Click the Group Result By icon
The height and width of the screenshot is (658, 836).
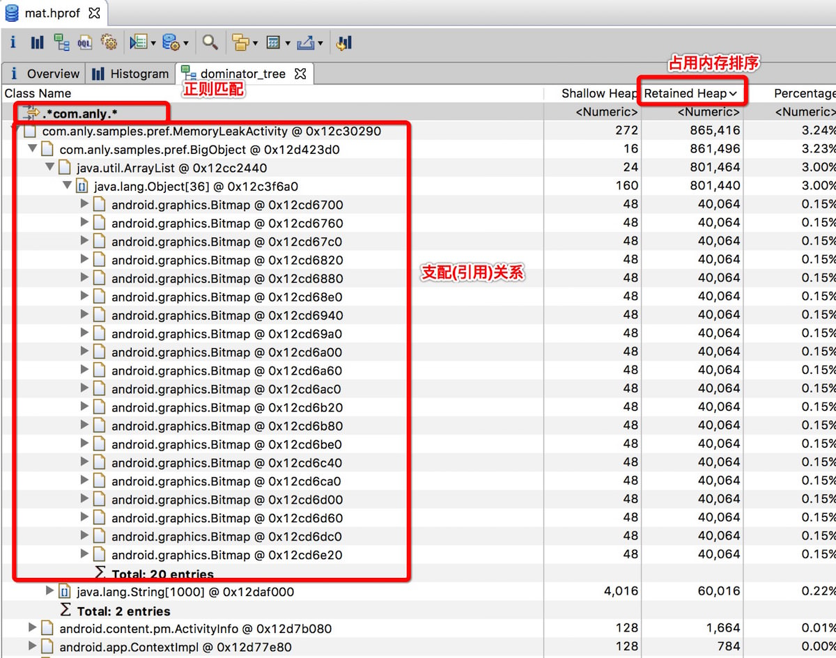[241, 42]
